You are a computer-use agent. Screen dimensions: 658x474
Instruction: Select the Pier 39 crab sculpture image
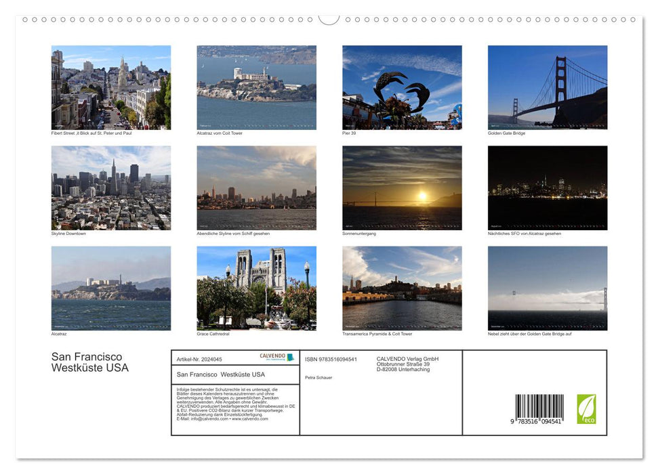401,86
